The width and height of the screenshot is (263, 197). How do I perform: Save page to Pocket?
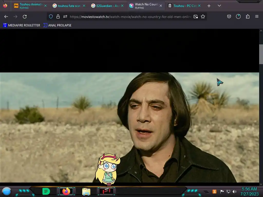pos(229,16)
